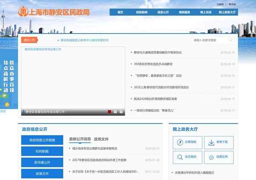
Task: Open news link 300余名世界击剑选手决战静安
Action: click(153, 64)
